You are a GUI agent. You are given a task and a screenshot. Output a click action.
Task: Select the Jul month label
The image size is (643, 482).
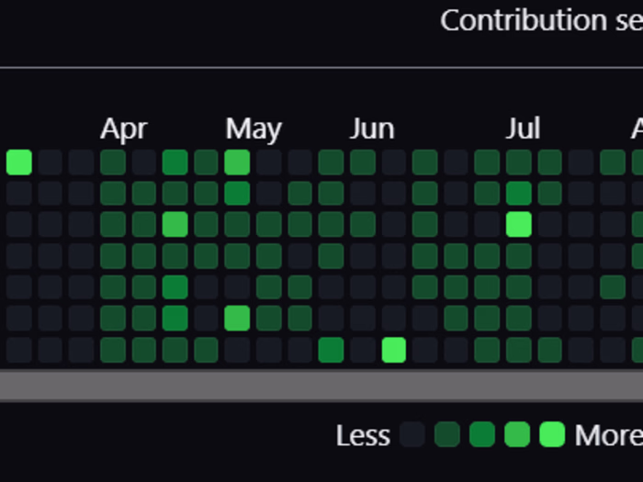[523, 129]
